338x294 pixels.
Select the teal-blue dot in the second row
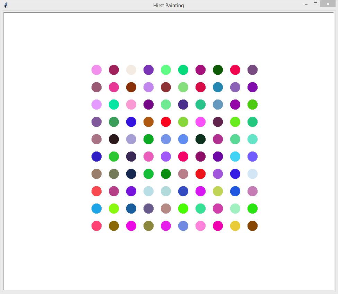coord(218,87)
